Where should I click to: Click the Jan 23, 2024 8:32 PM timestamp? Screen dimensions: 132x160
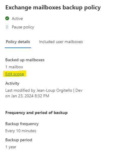pyautogui.click(x=30, y=96)
